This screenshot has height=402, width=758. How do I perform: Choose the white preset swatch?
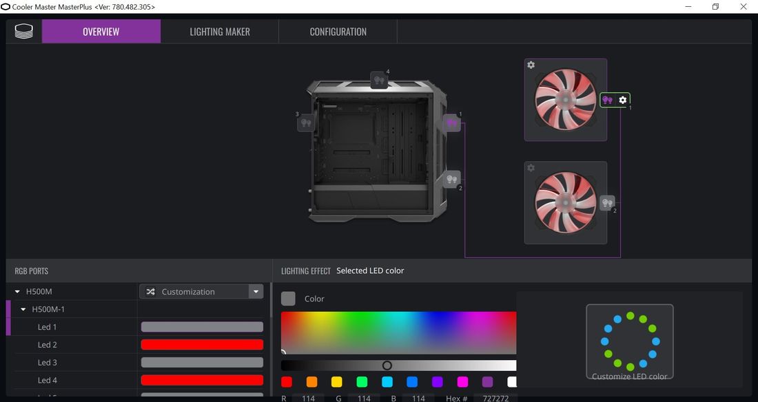512,382
